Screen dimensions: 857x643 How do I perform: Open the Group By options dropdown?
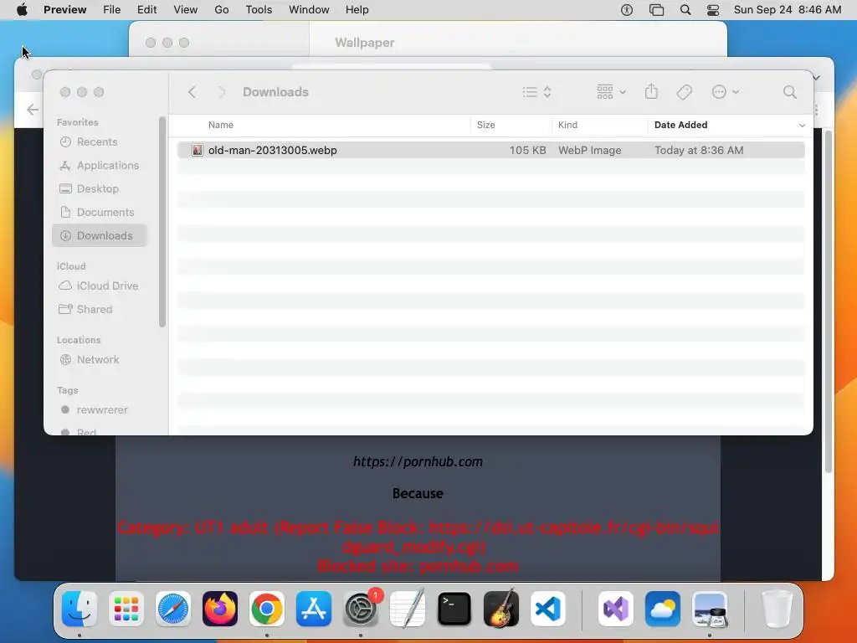tap(611, 92)
